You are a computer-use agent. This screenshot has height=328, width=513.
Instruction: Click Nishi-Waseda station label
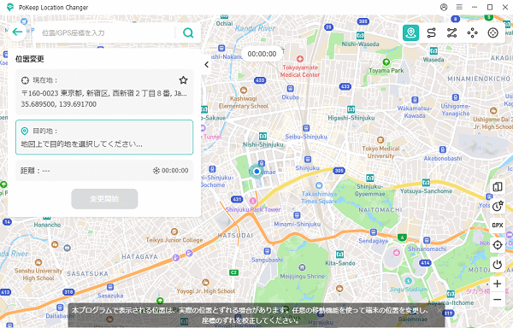360,44
